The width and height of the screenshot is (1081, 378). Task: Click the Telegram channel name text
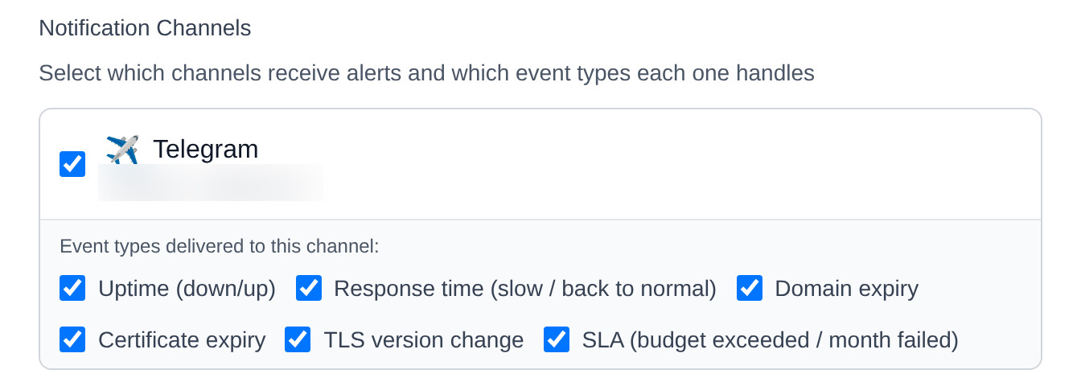point(206,150)
